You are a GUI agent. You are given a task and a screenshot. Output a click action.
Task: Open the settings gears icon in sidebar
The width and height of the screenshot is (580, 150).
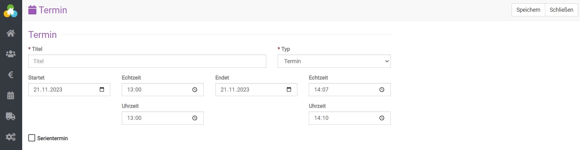click(x=11, y=137)
